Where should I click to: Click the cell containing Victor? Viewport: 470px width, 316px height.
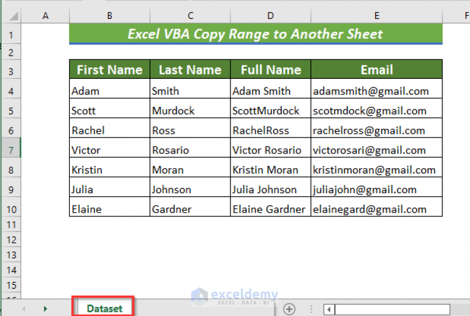pos(110,148)
